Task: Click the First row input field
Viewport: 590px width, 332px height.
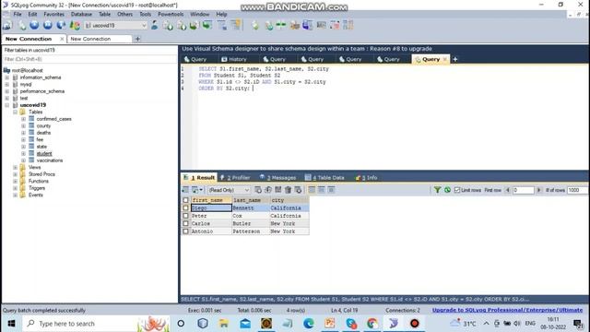Action: tap(523, 190)
